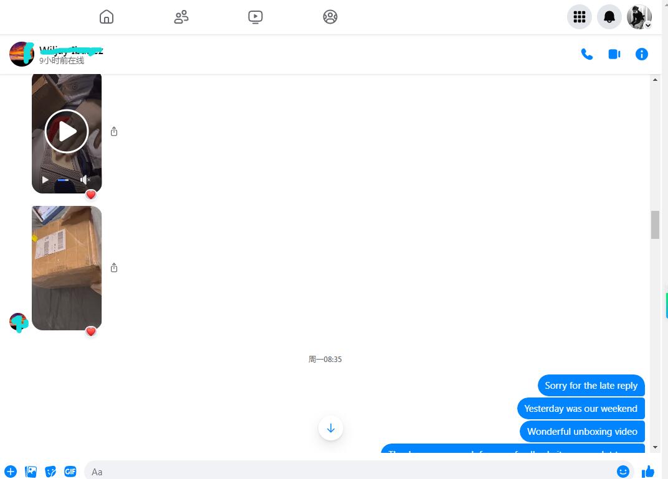Start a video call
Screen dimensions: 668x479
tap(614, 54)
